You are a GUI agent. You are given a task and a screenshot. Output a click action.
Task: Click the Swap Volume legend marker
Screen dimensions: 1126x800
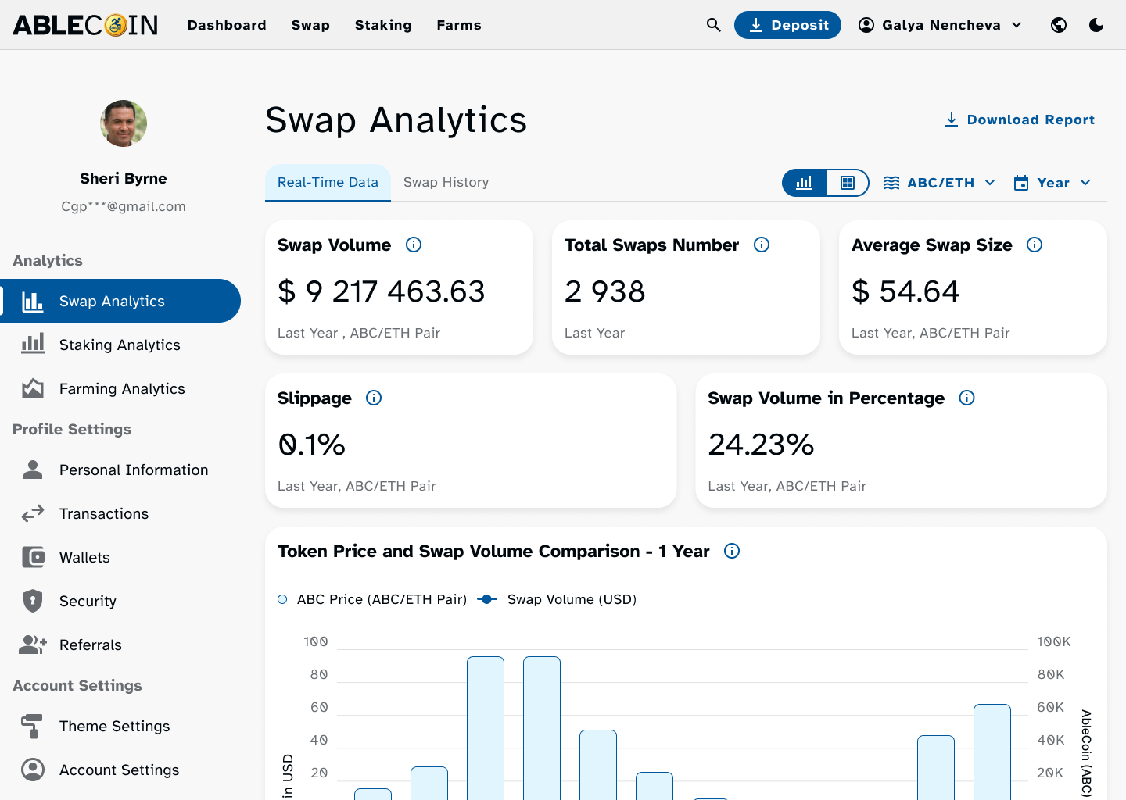[487, 599]
